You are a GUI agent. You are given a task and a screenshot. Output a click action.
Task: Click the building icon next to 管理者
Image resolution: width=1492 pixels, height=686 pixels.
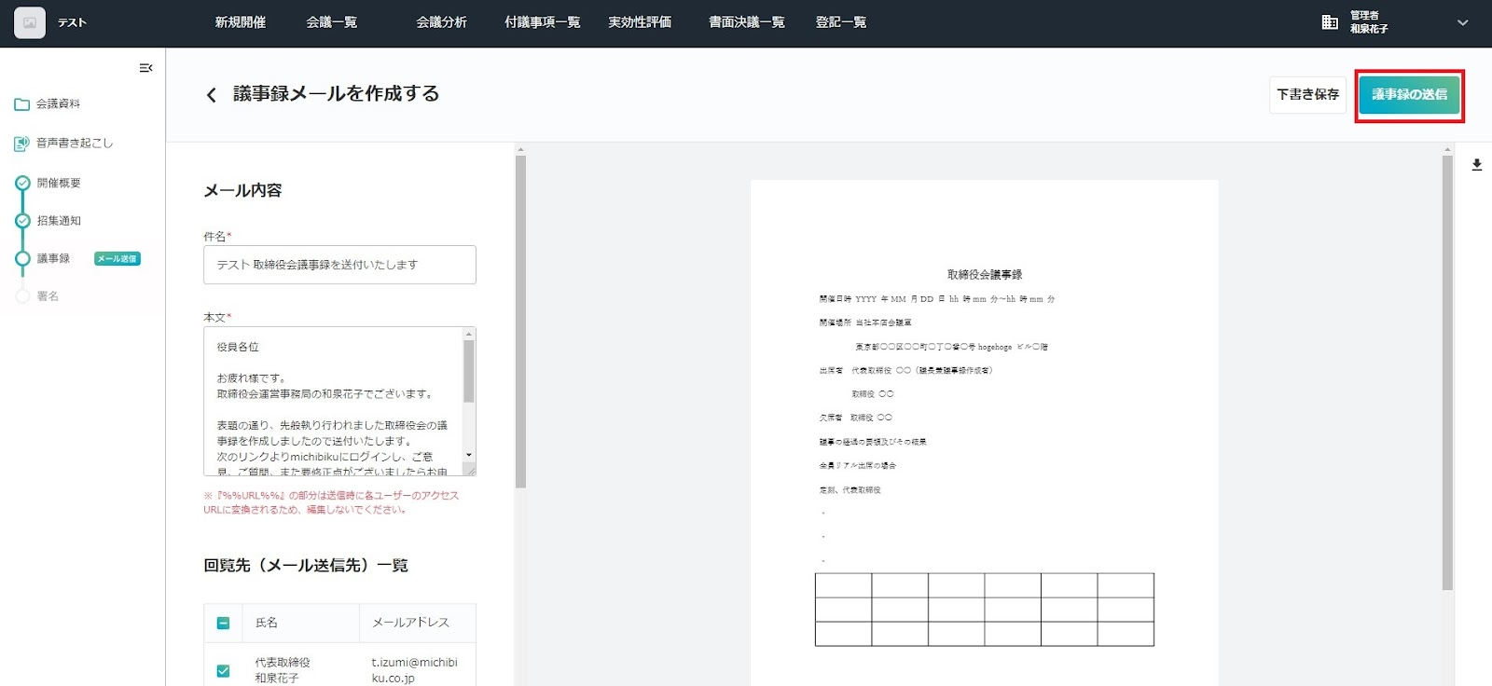pyautogui.click(x=1330, y=22)
